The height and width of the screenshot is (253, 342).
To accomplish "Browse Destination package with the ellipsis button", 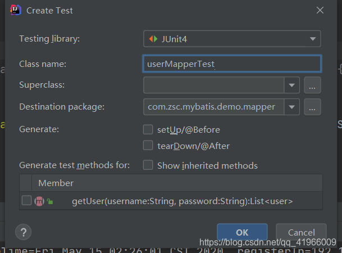I will (312, 107).
